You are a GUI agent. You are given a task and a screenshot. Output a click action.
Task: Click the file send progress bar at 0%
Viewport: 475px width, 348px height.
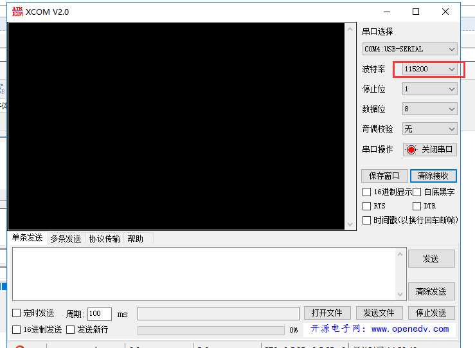coord(211,330)
